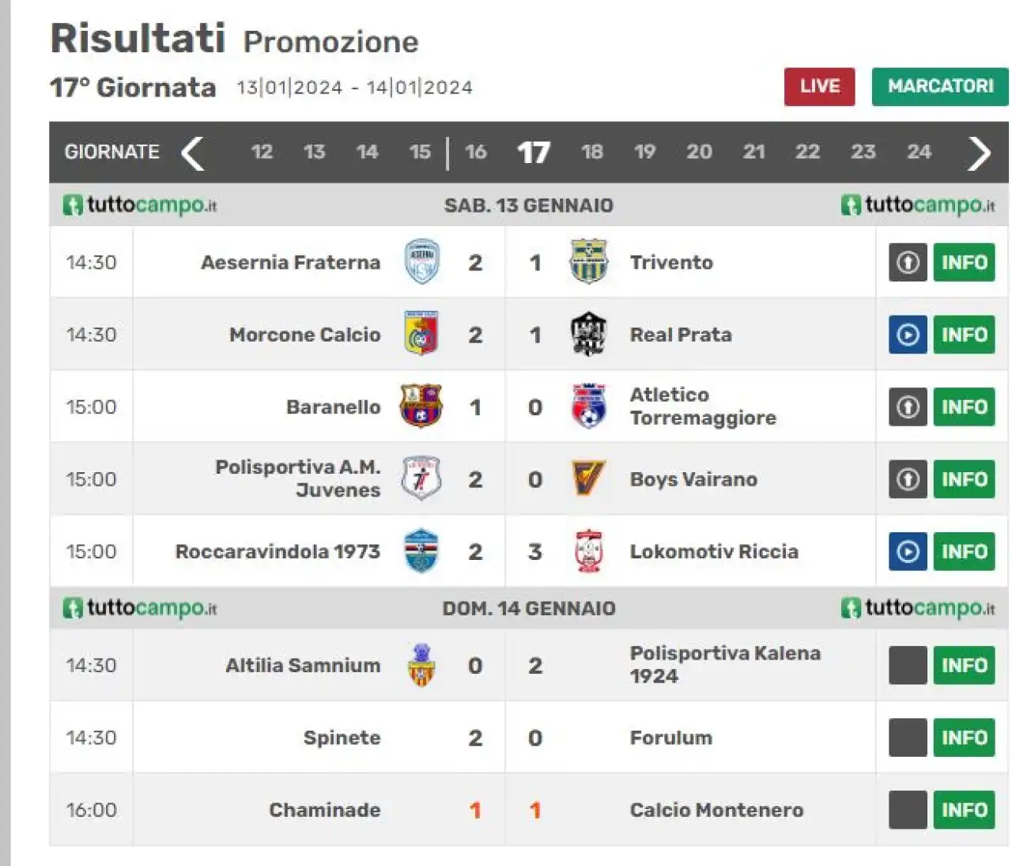1012x866 pixels.
Task: Jump to giornata 24
Action: (919, 152)
